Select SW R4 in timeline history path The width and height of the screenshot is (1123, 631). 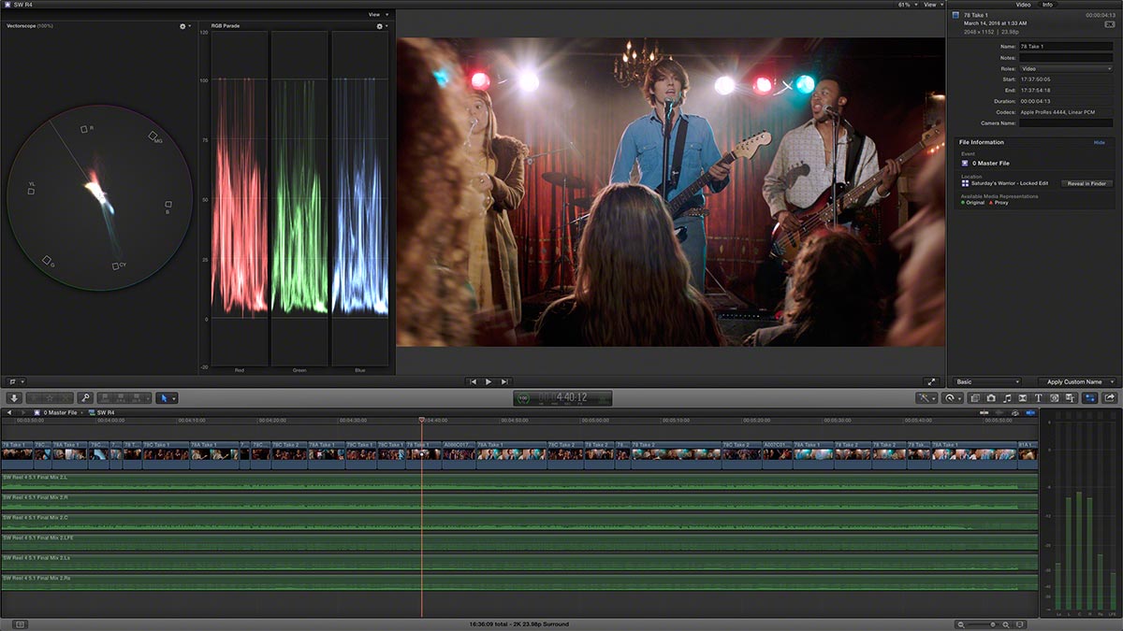(x=101, y=412)
